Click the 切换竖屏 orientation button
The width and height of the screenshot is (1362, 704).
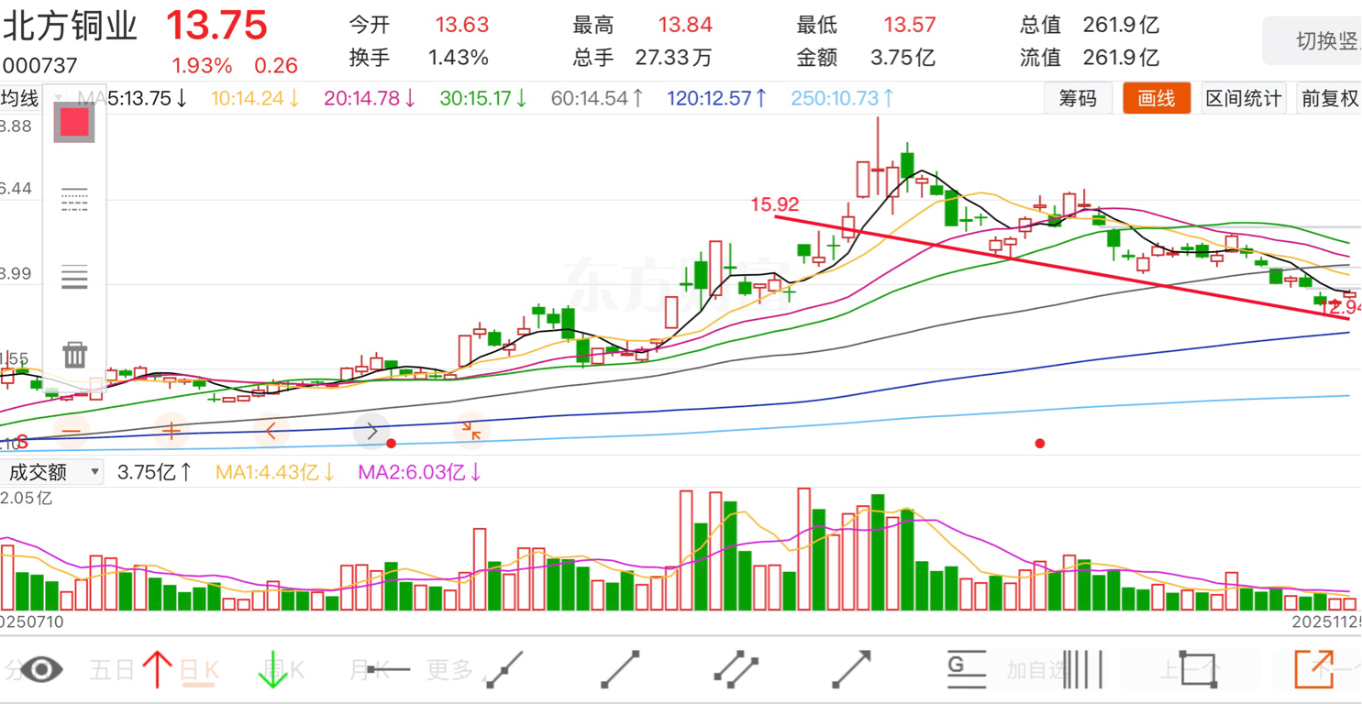(x=1313, y=41)
